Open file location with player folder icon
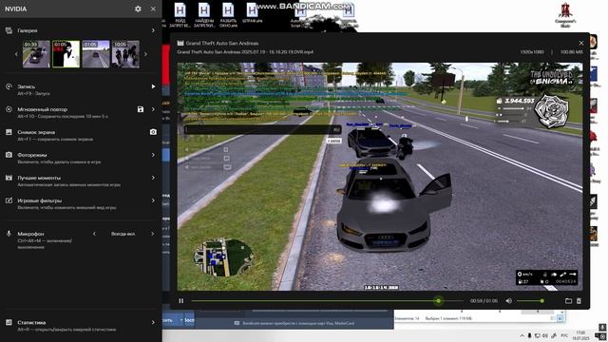 [x=568, y=301]
